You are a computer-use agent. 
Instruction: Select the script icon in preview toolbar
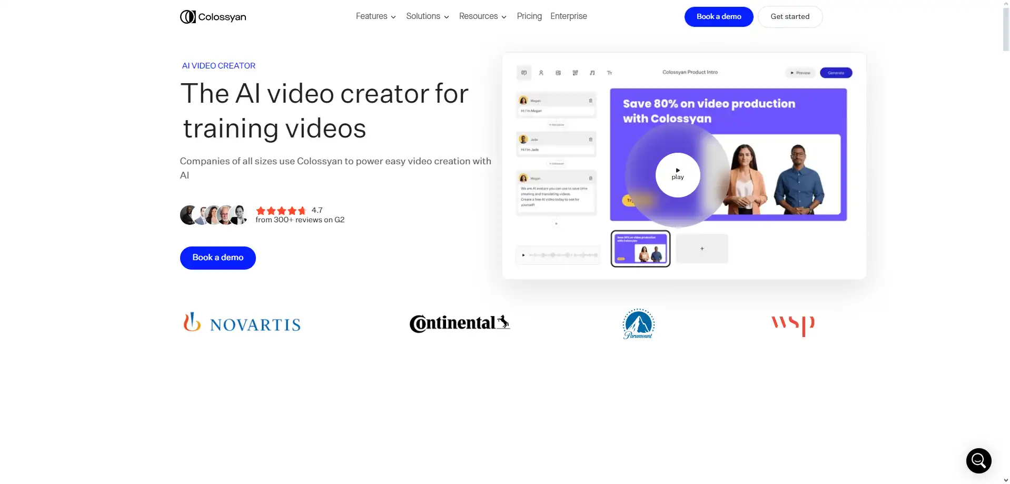point(524,73)
